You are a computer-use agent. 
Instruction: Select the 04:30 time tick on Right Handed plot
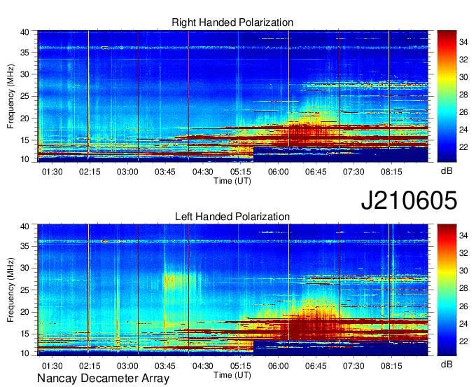tap(203, 172)
